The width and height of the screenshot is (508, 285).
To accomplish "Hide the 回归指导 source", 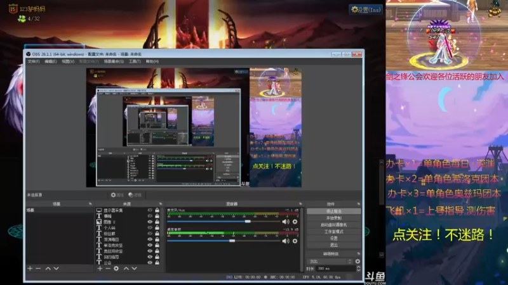I will [x=150, y=257].
